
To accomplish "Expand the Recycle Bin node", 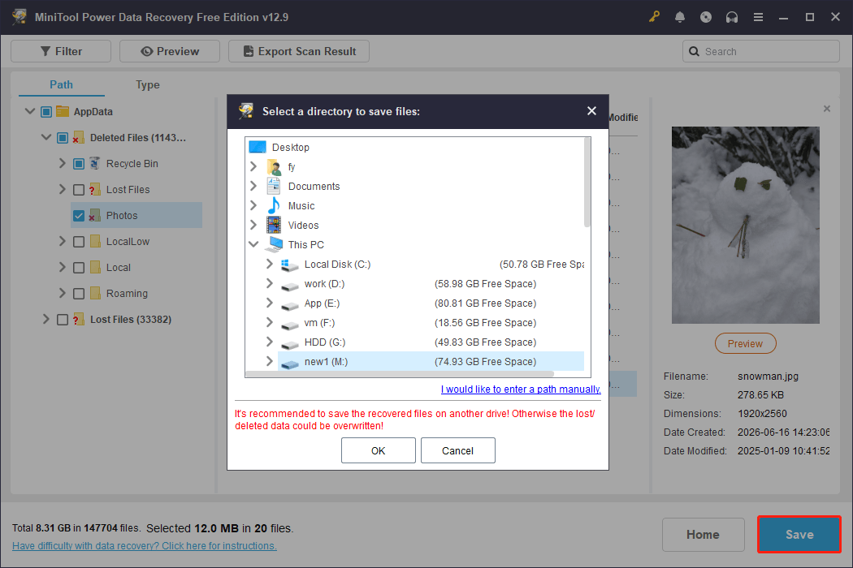I will (x=62, y=163).
